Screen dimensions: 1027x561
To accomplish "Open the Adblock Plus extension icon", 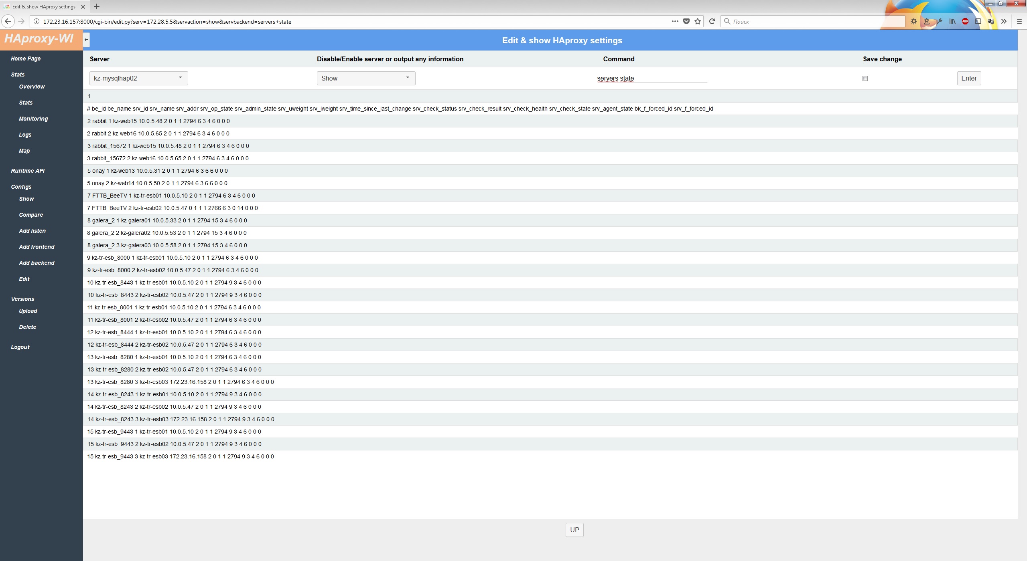I will (965, 21).
